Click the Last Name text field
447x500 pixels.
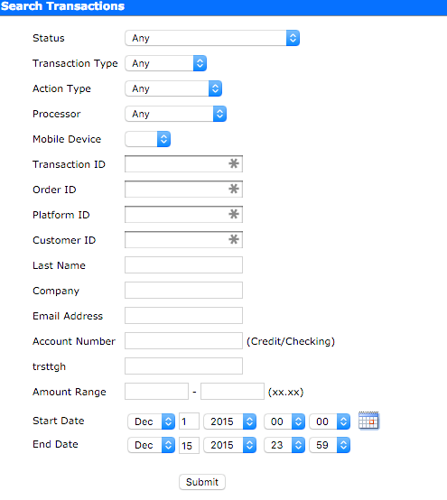coord(184,265)
